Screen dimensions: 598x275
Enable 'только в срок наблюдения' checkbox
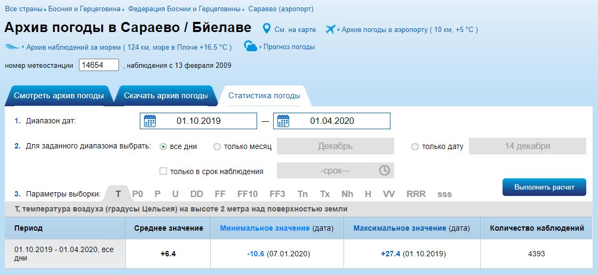pyautogui.click(x=163, y=171)
